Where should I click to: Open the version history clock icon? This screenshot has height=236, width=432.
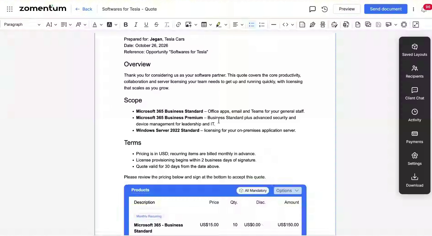(325, 9)
